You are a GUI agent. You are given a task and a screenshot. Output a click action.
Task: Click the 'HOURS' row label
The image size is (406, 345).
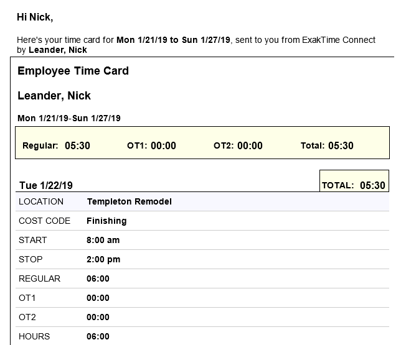(x=34, y=336)
